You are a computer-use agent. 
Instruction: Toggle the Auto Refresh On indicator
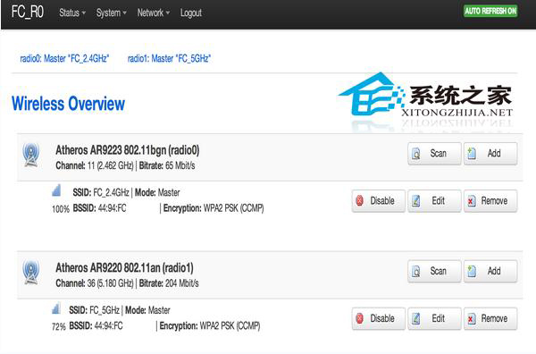tap(490, 11)
